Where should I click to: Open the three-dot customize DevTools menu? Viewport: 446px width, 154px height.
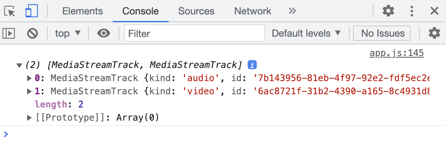(x=411, y=11)
